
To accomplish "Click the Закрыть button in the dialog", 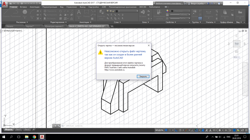I will (143, 77).
